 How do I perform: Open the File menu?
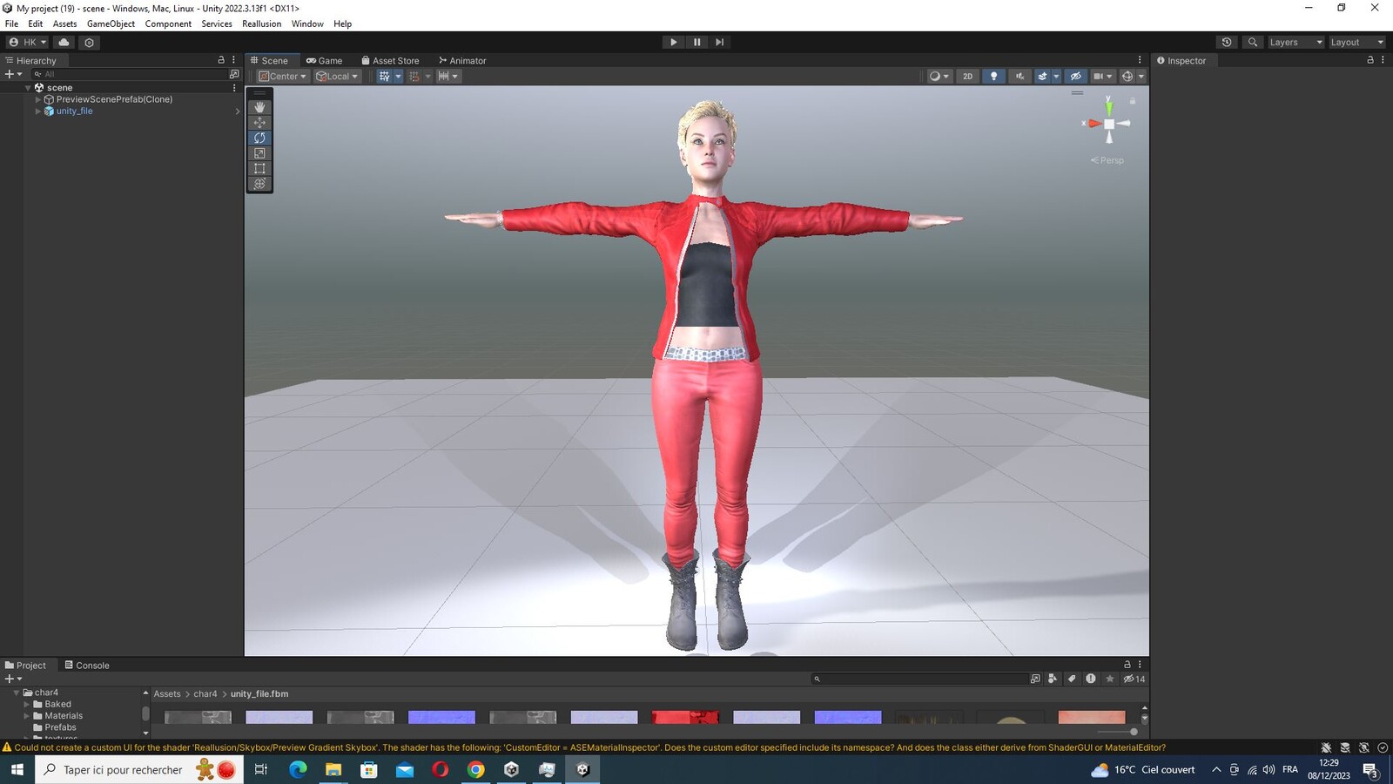pyautogui.click(x=11, y=24)
